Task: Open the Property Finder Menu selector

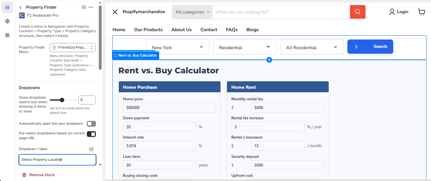Action: coord(73,48)
